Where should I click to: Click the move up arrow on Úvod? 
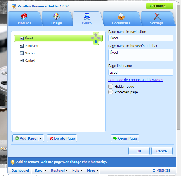95,35
